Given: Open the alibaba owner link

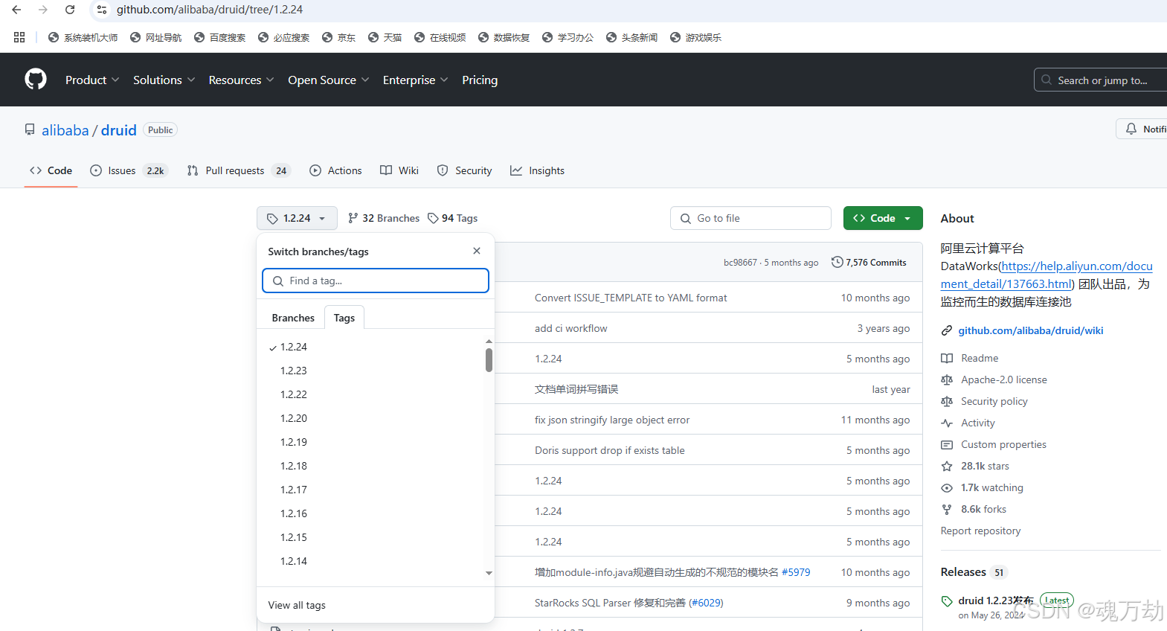Looking at the screenshot, I should tap(65, 130).
